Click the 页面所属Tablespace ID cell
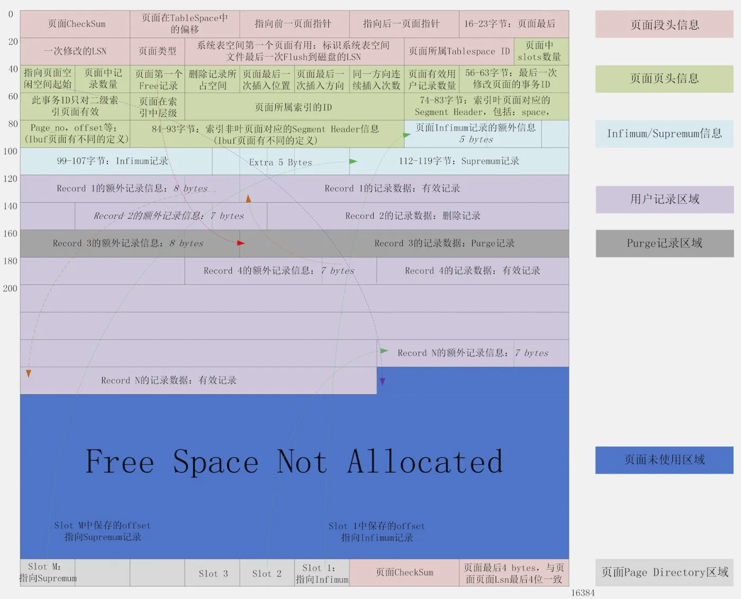Viewport: 741px width, 599px height. tap(459, 51)
